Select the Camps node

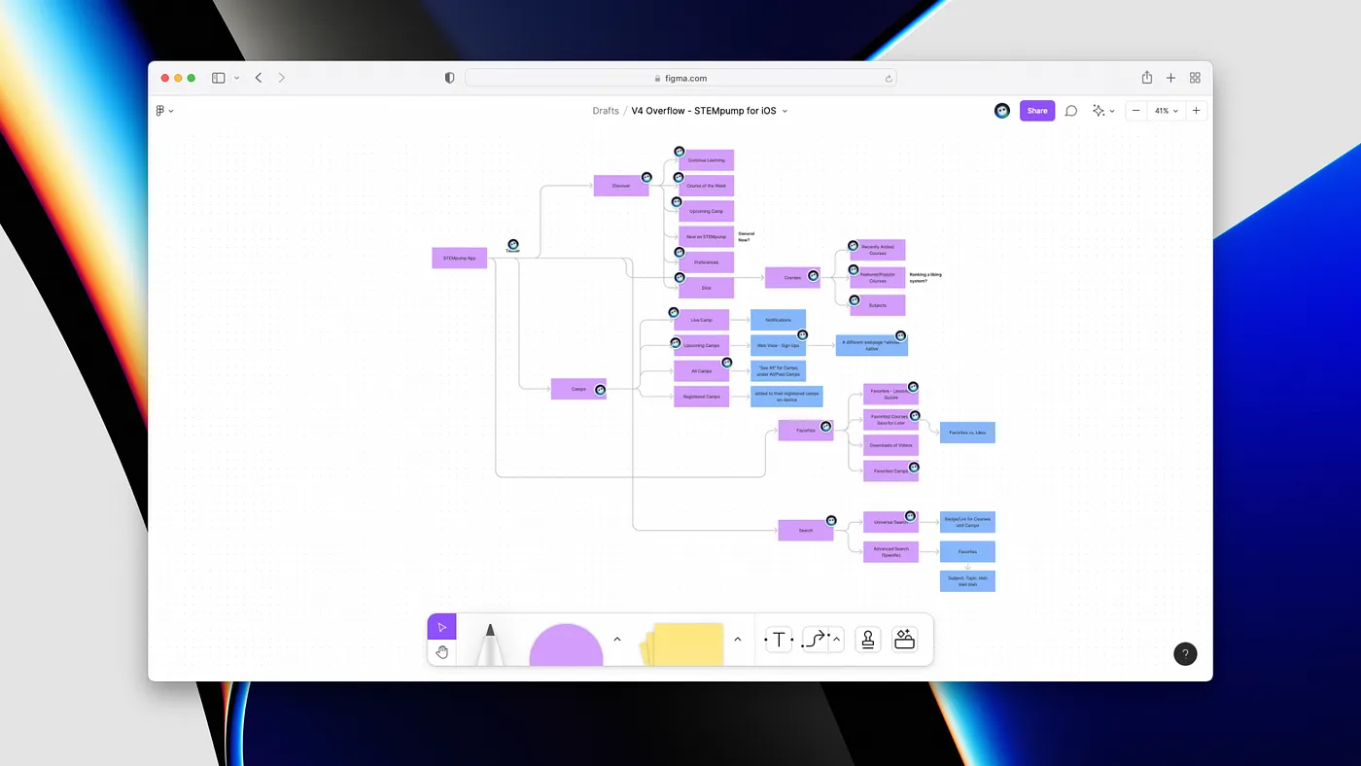(x=578, y=389)
